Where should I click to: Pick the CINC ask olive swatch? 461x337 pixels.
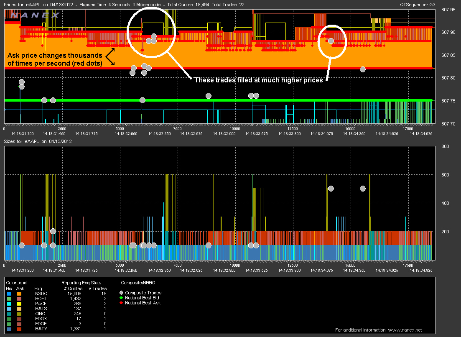19,314
